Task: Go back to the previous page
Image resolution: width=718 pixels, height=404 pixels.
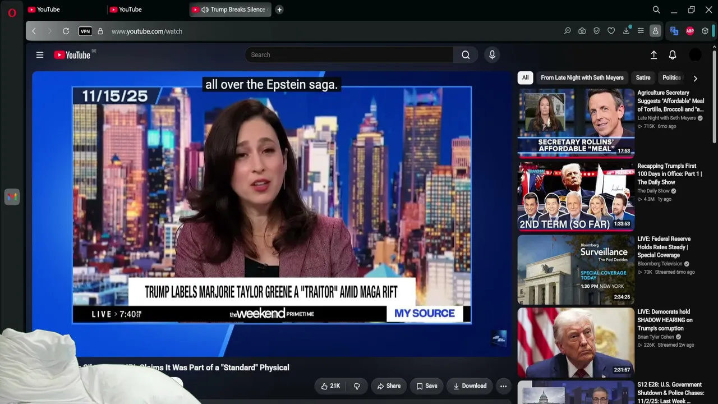Action: click(34, 31)
